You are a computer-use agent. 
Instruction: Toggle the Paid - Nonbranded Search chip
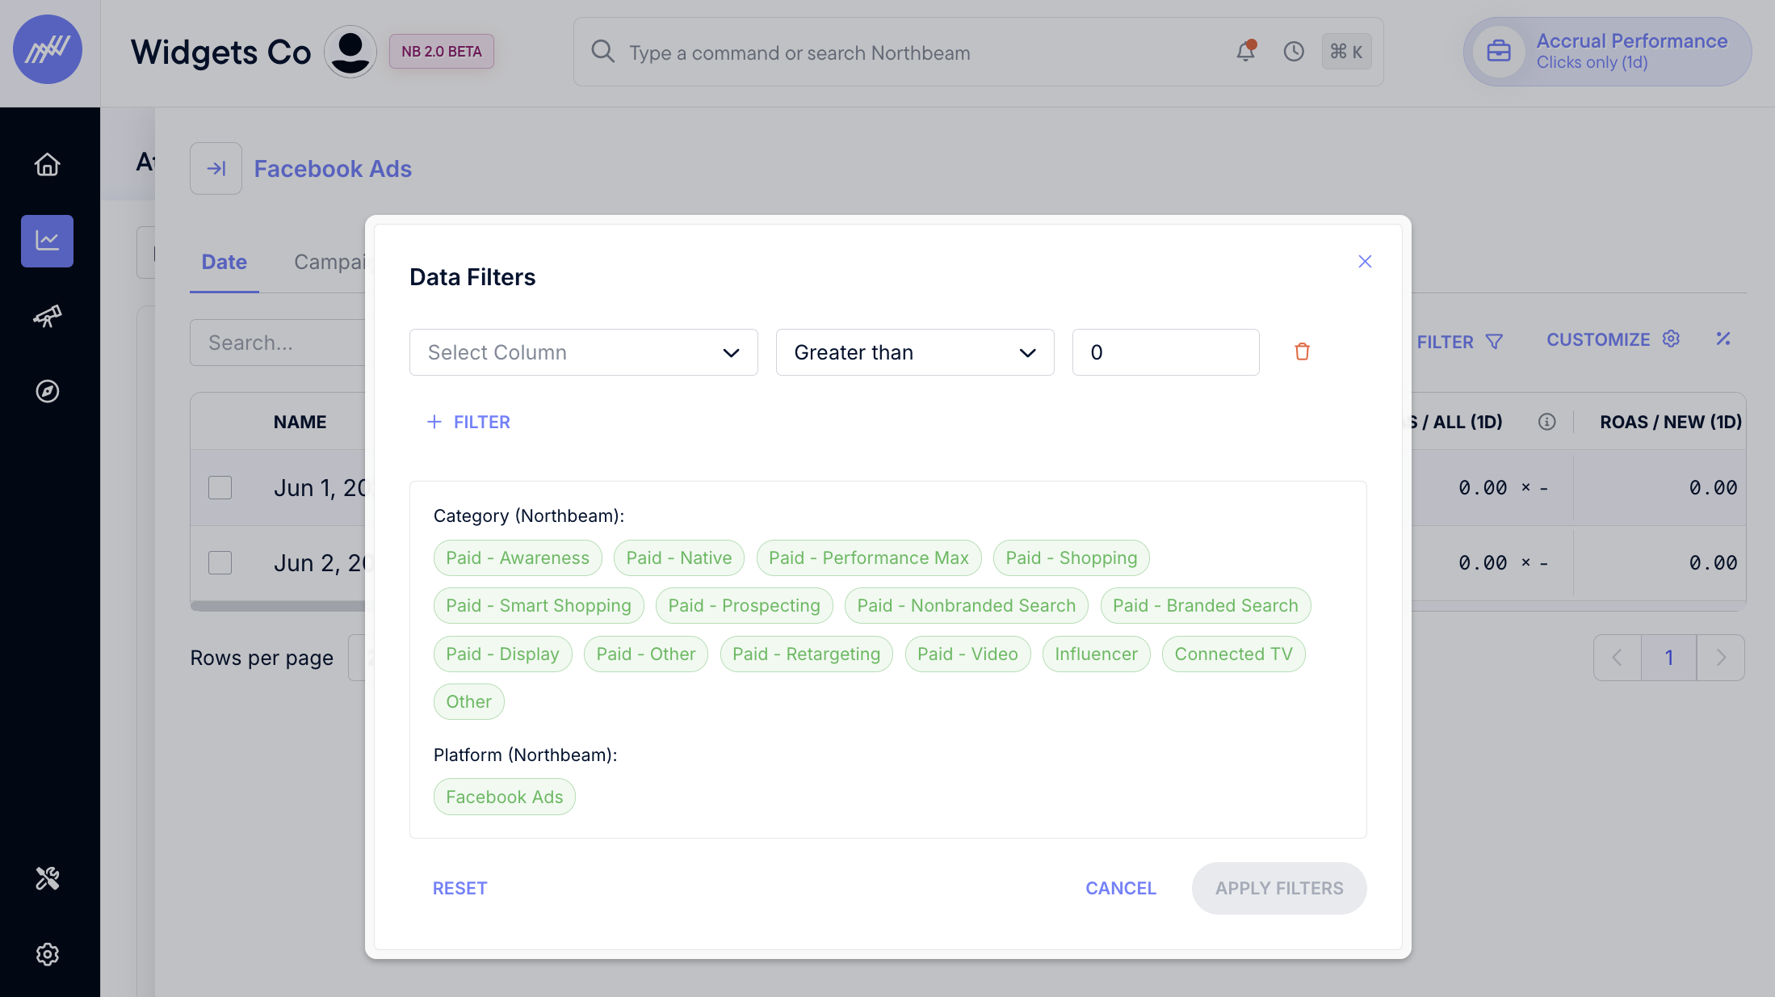point(967,605)
